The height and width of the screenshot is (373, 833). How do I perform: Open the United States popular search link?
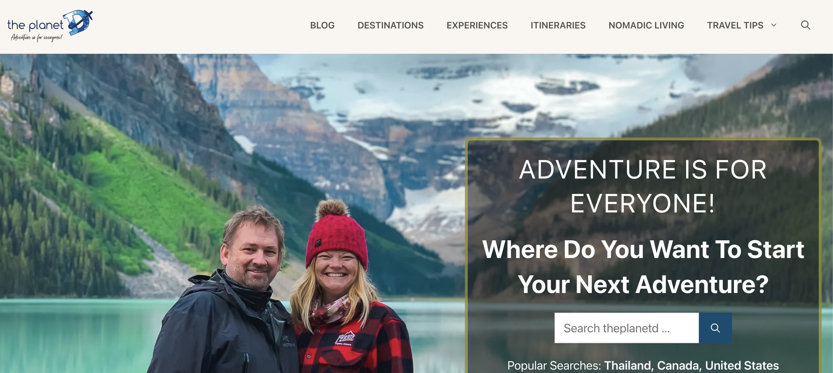(742, 365)
